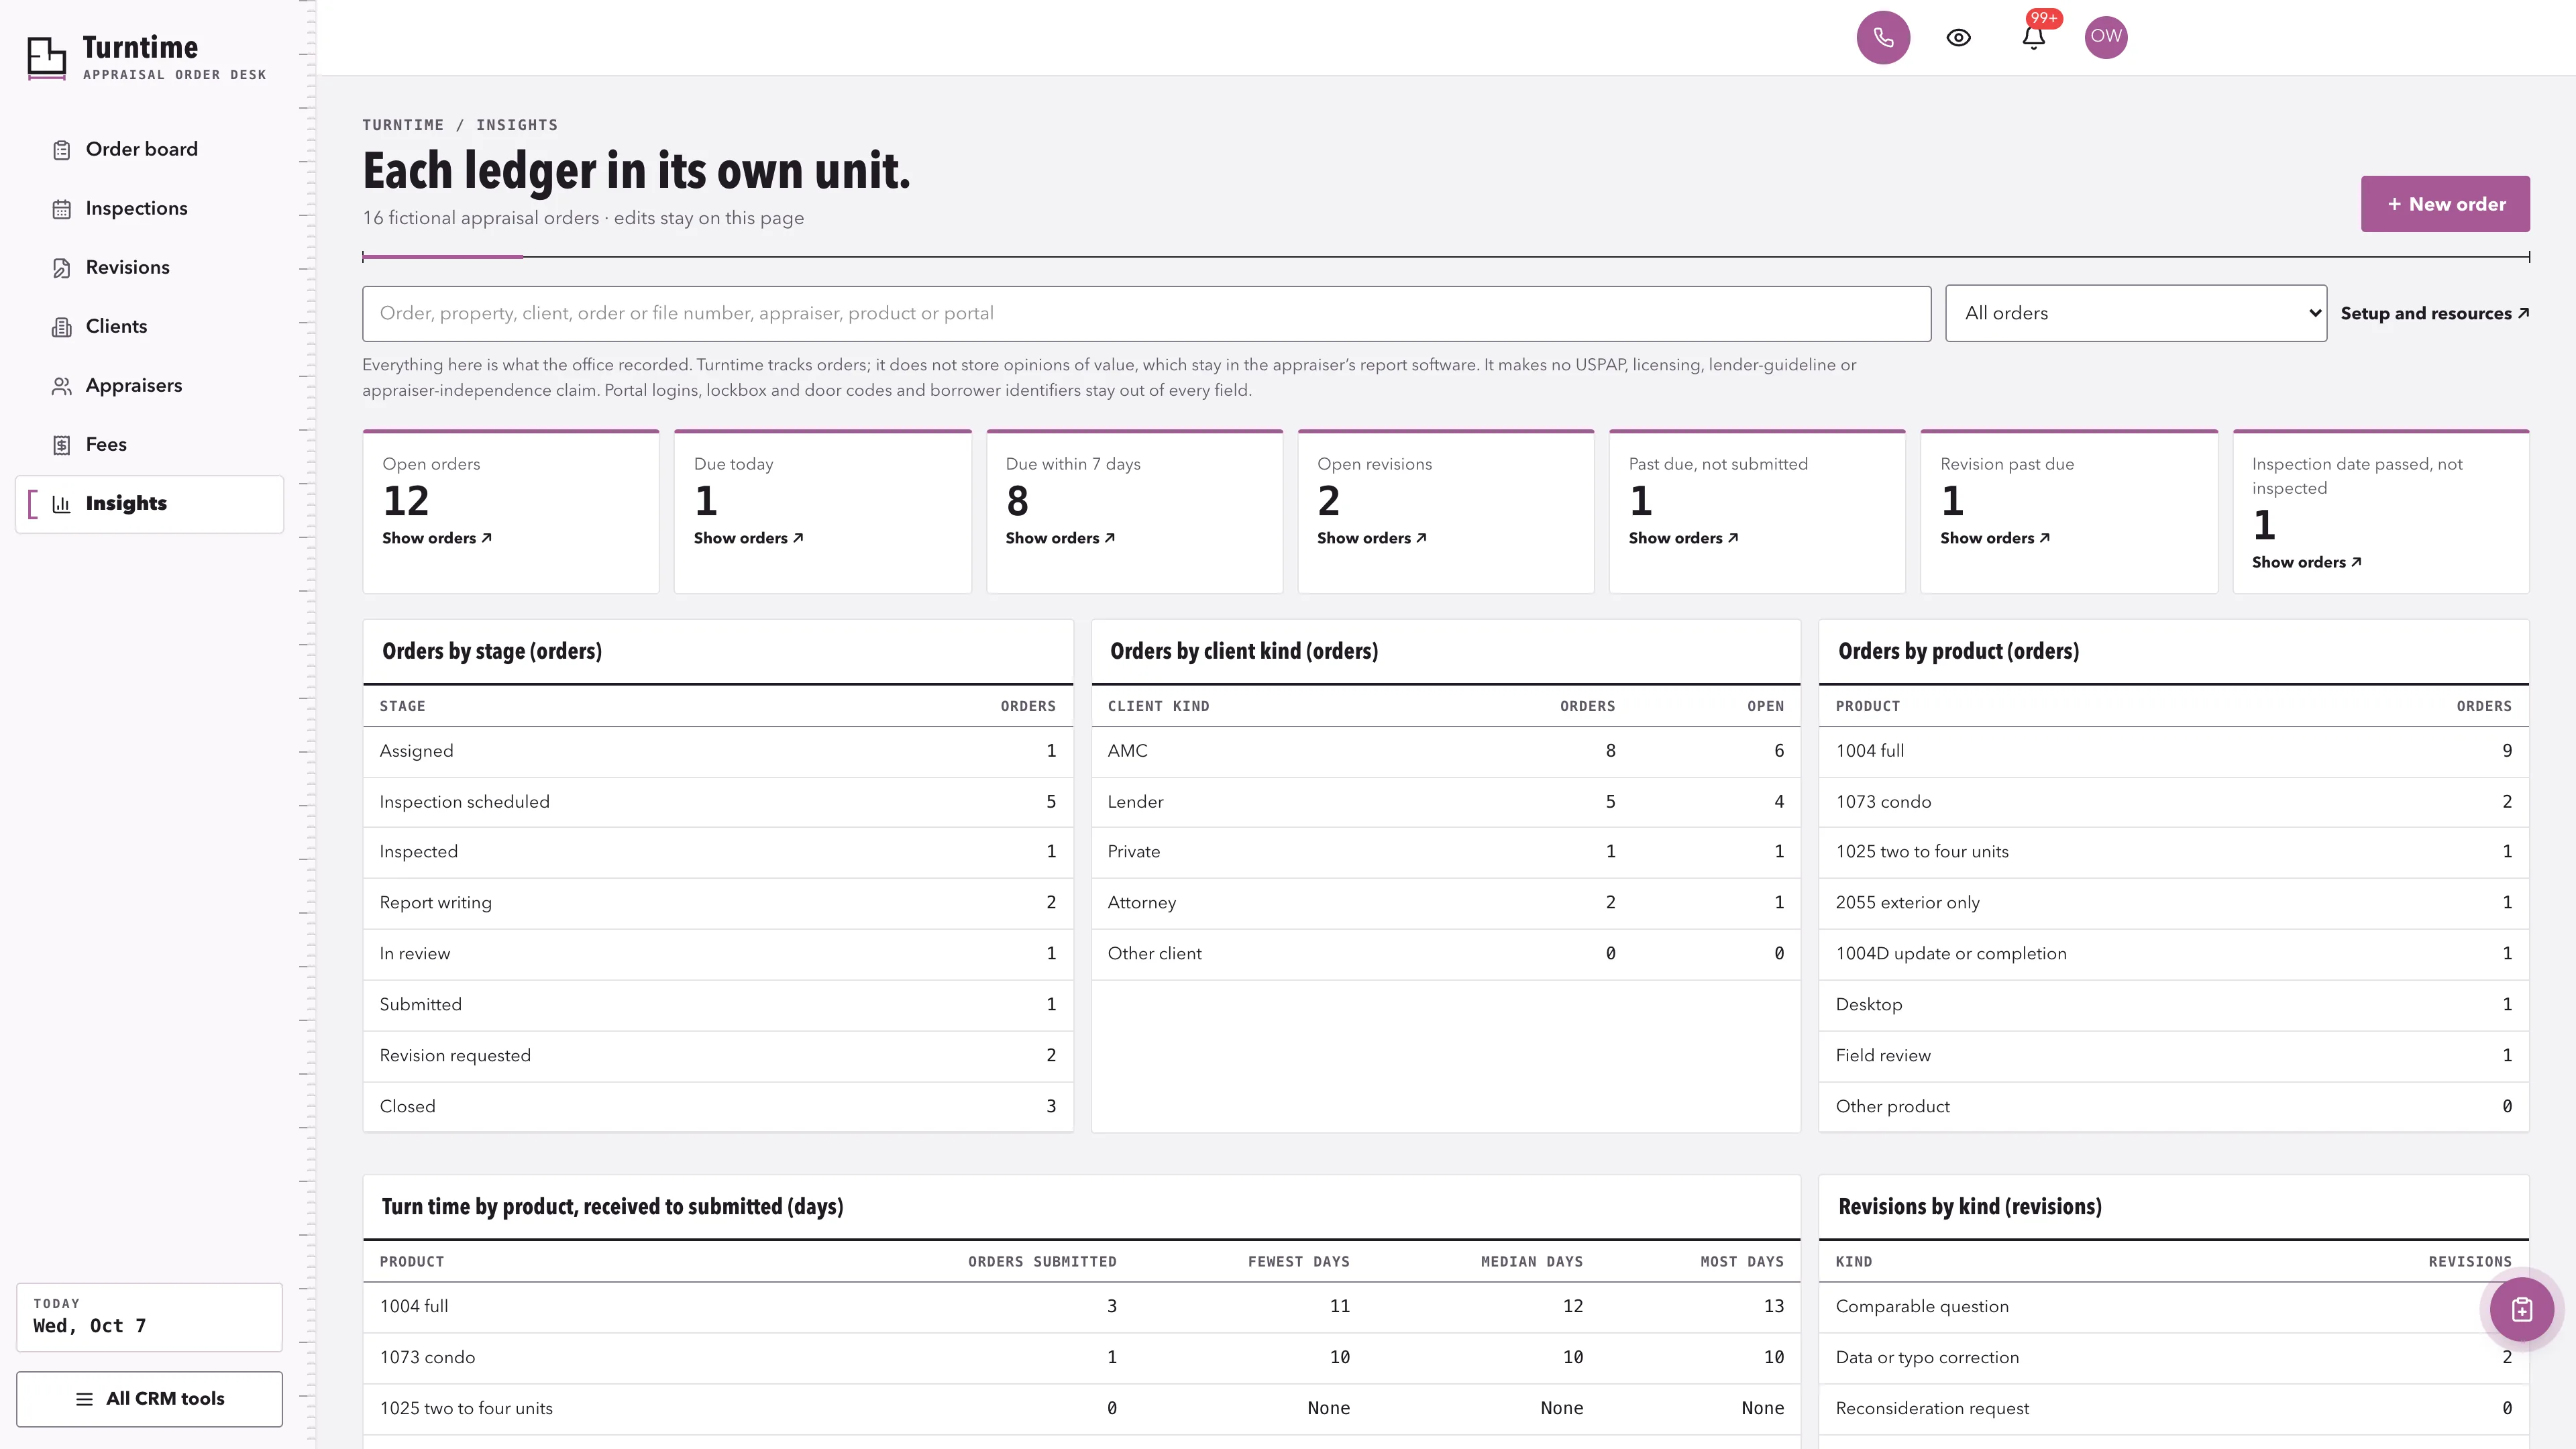The height and width of the screenshot is (1449, 2576).
Task: Click the 'Attorney' client kind row
Action: point(1446,903)
